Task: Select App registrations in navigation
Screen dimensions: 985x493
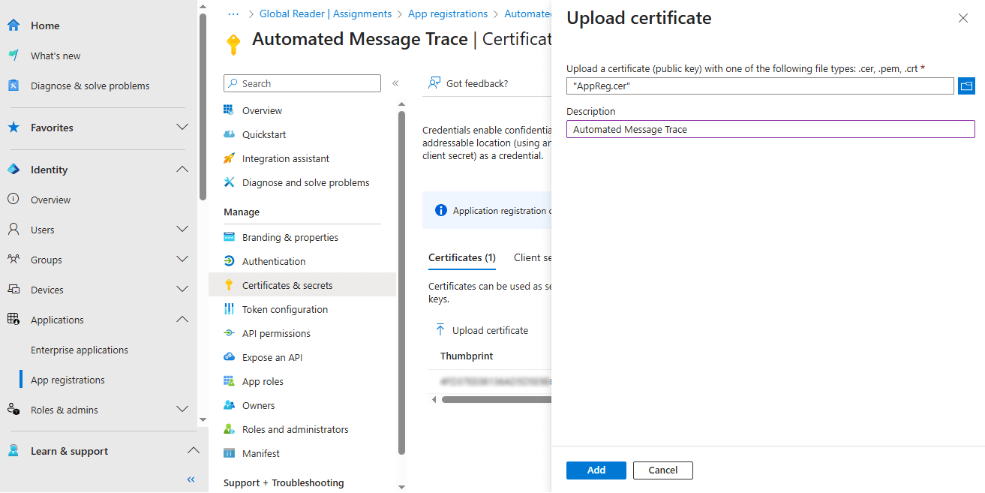Action: click(68, 380)
